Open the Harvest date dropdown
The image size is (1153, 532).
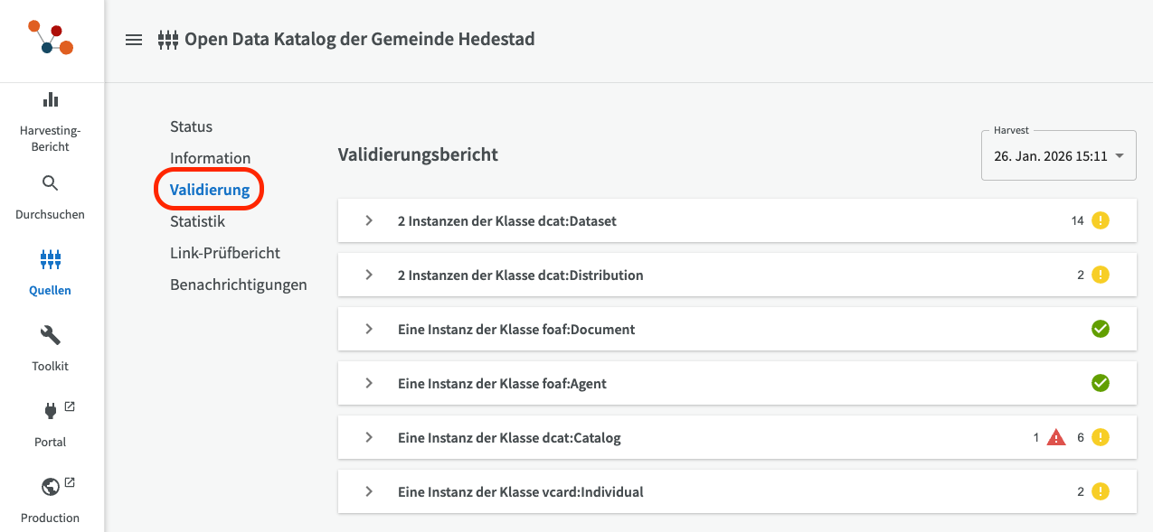(x=1058, y=156)
